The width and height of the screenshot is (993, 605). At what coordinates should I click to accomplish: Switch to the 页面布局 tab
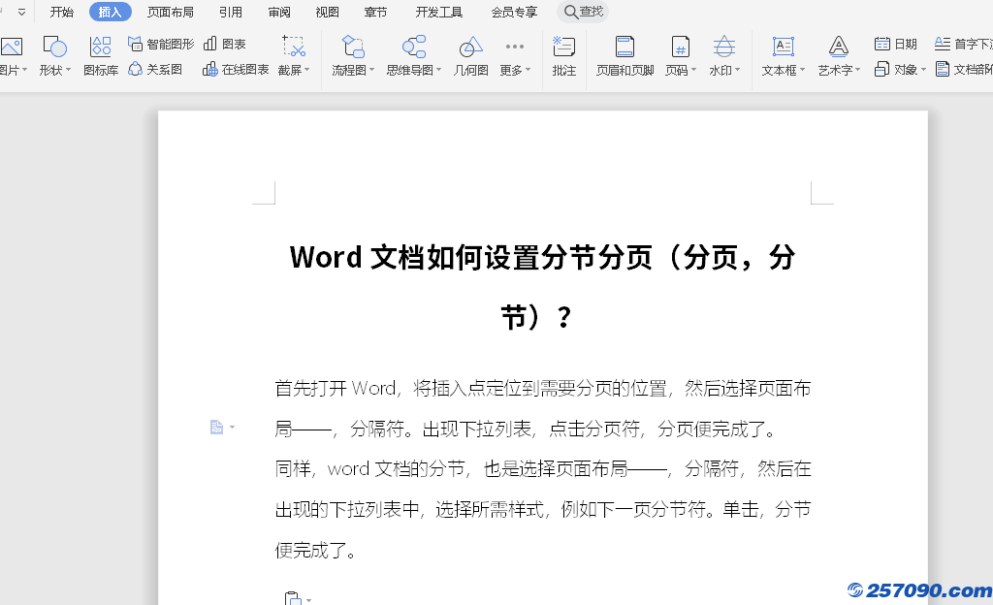click(x=170, y=12)
